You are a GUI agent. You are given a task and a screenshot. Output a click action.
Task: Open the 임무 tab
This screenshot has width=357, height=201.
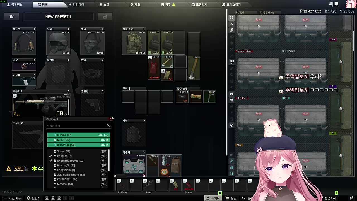click(x=168, y=4)
